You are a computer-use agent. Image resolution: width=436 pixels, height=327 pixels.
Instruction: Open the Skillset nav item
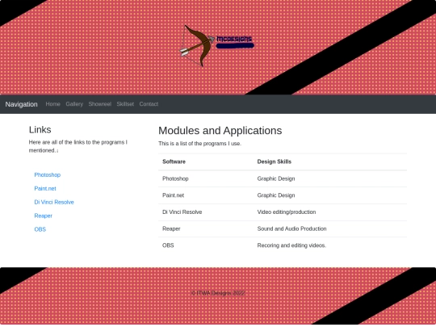[x=125, y=104]
